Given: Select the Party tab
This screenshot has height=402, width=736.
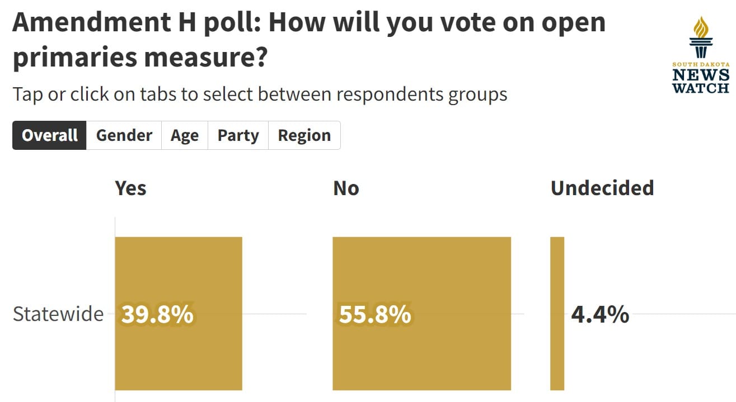Looking at the screenshot, I should [237, 135].
